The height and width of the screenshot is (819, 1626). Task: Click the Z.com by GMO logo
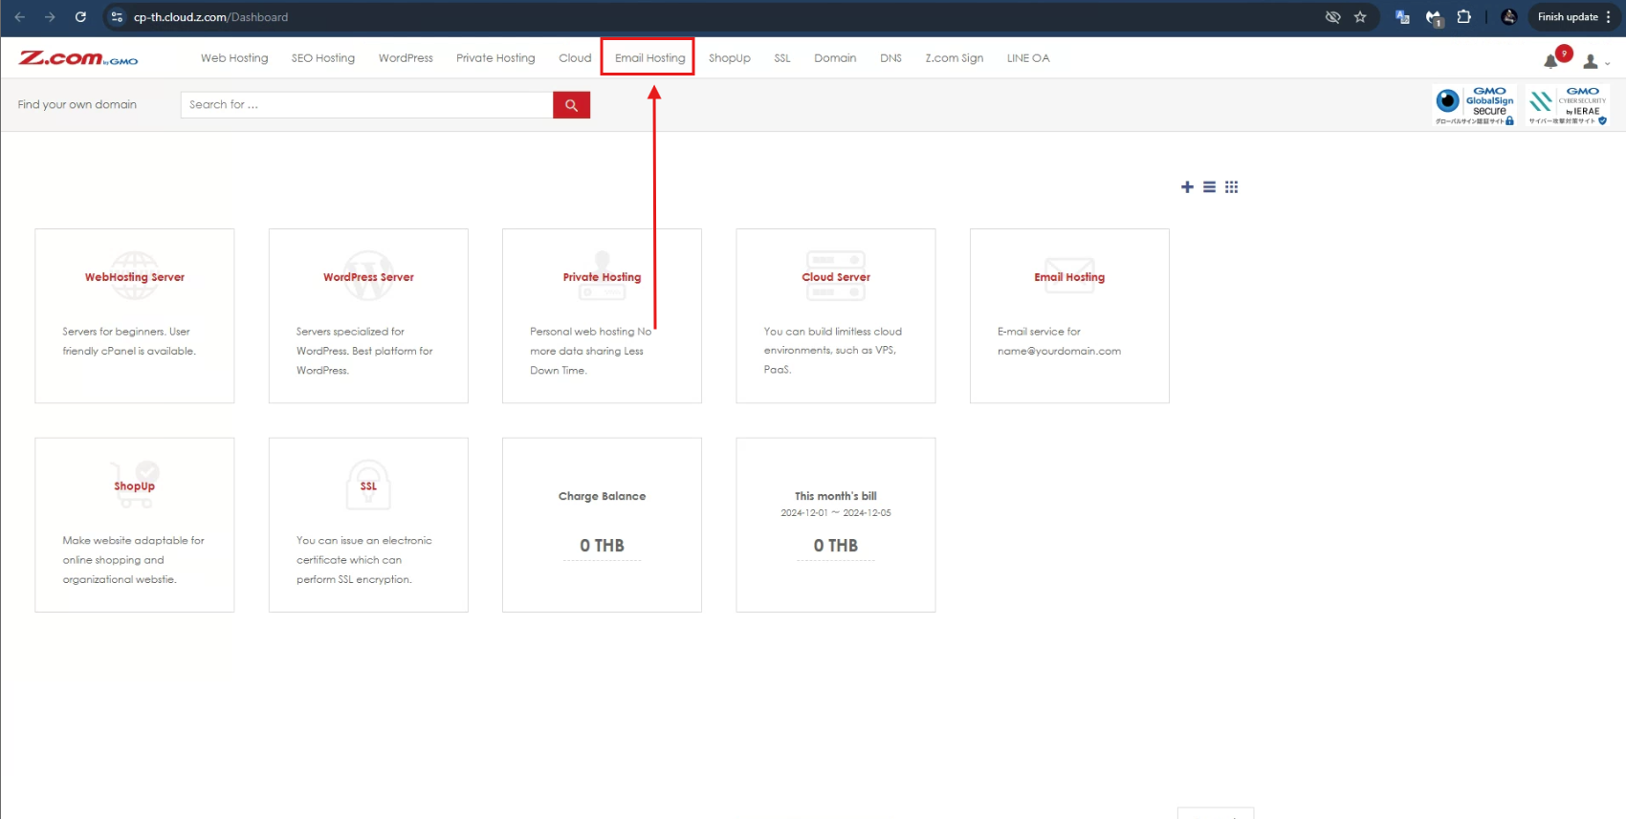[78, 58]
